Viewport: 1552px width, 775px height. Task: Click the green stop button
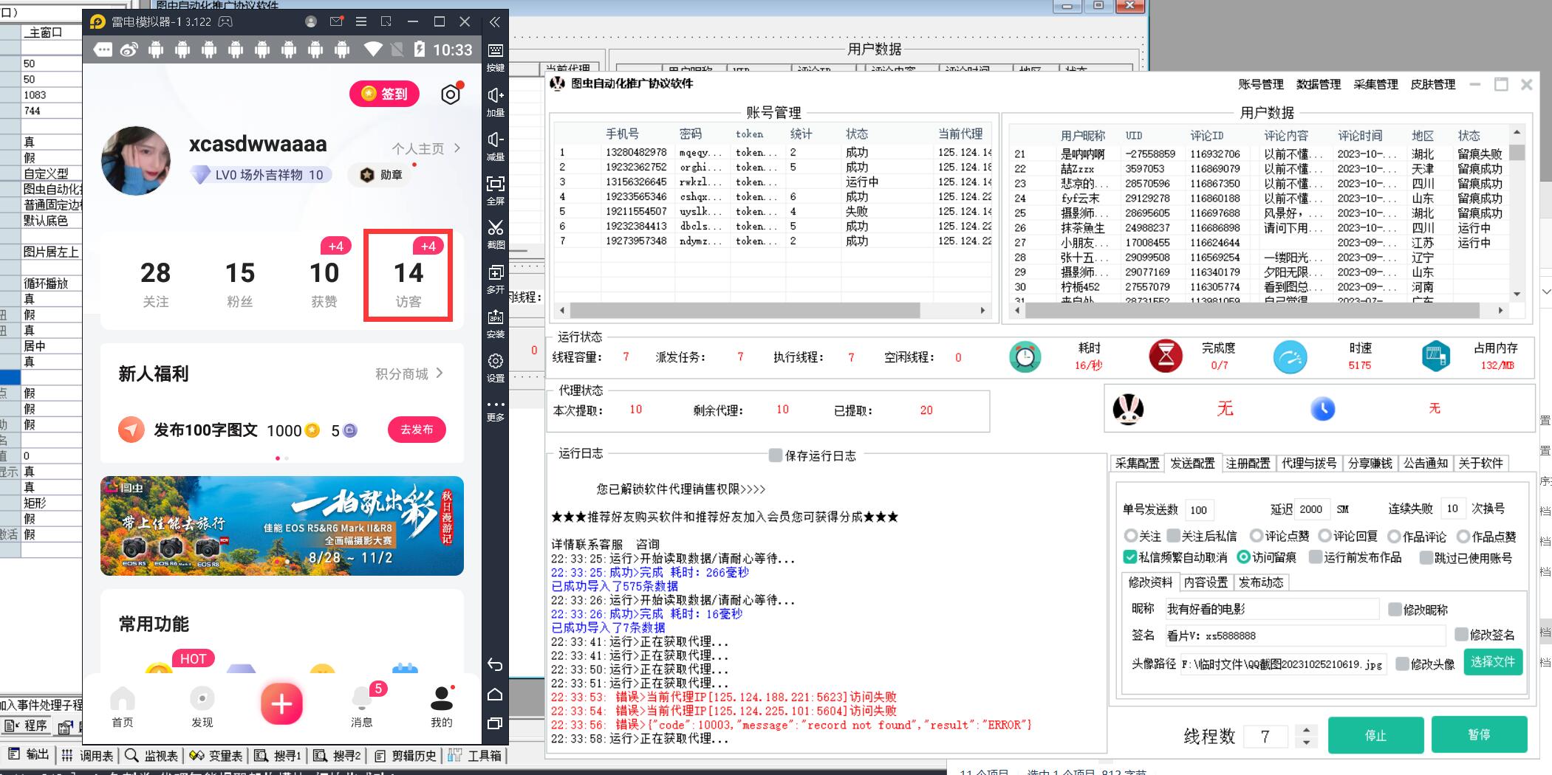coord(1375,735)
